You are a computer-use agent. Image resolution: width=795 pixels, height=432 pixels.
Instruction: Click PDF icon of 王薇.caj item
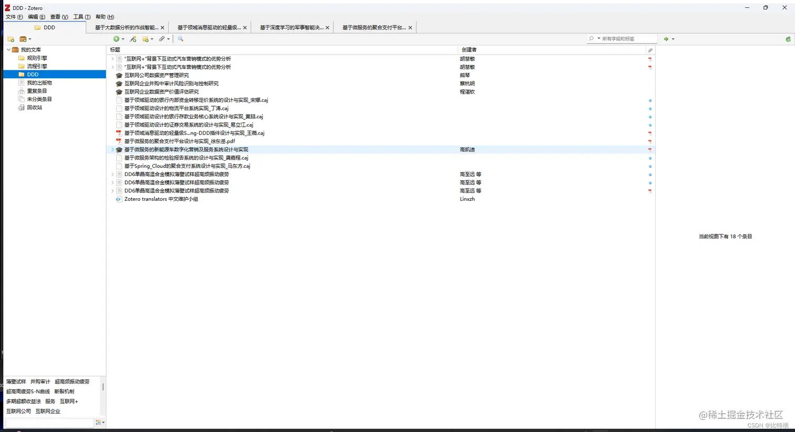[x=119, y=133]
